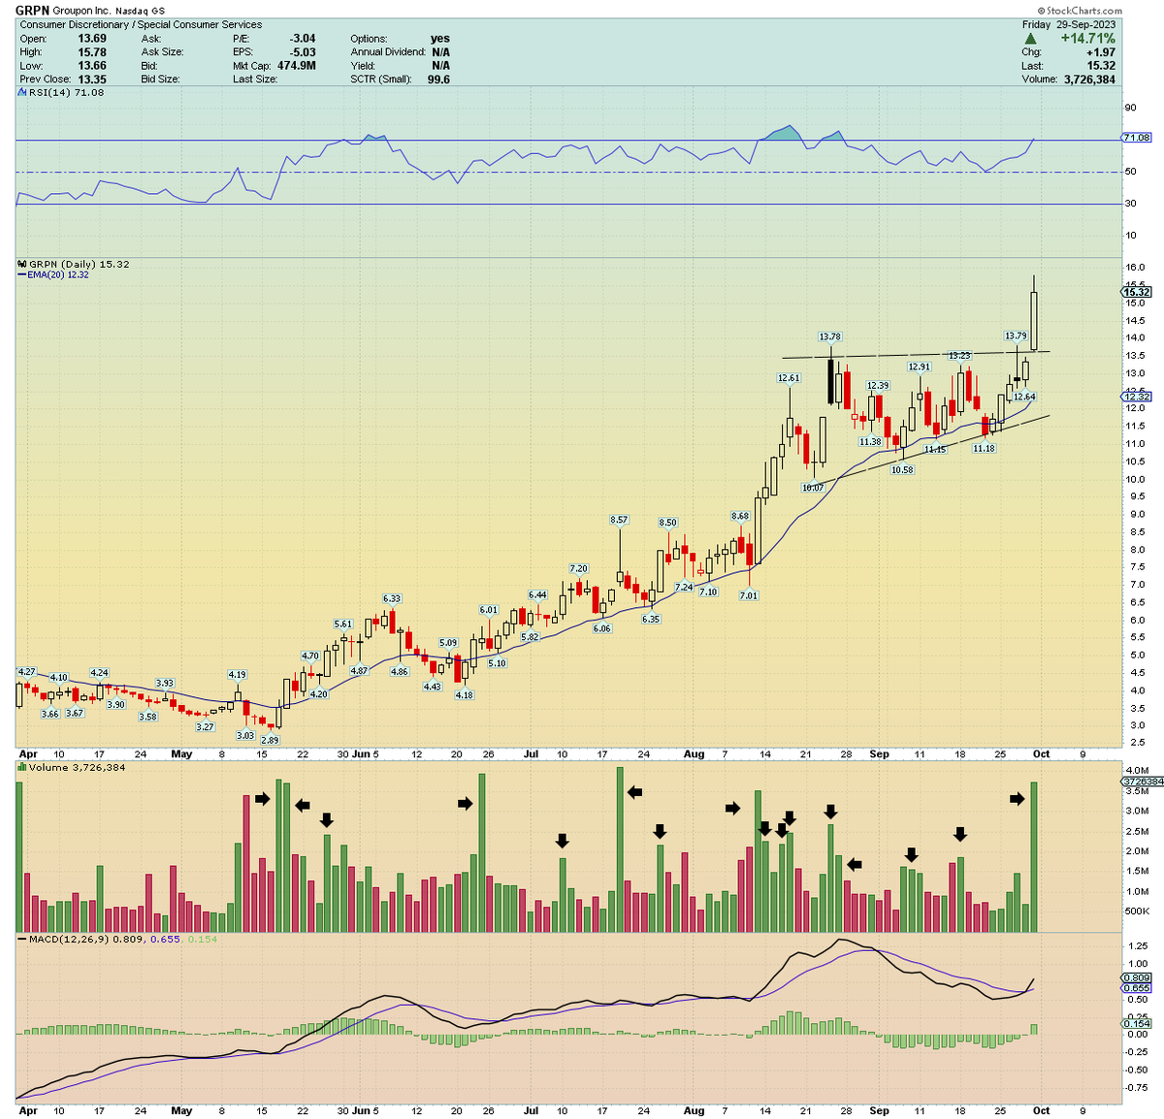The height and width of the screenshot is (1119, 1164).
Task: Click the volume bars icon beside Volume label
Action: tap(22, 767)
